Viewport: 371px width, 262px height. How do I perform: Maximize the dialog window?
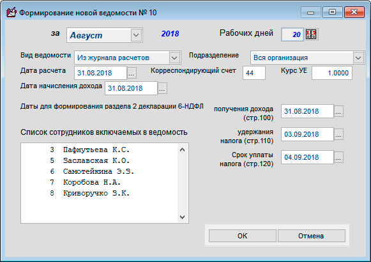(x=333, y=12)
